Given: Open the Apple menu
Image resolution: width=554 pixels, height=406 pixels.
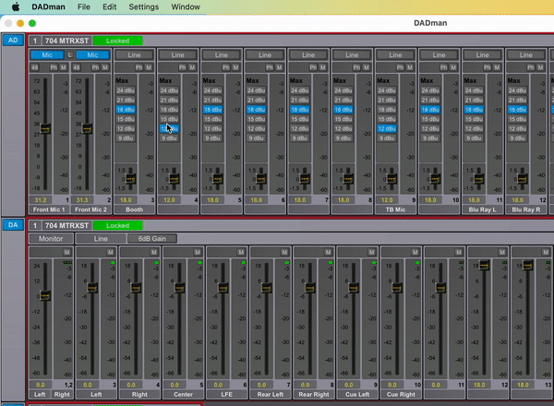Looking at the screenshot, I should (16, 6).
